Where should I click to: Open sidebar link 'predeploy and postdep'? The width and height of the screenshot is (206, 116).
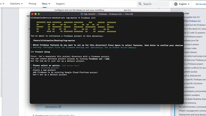point(195,91)
